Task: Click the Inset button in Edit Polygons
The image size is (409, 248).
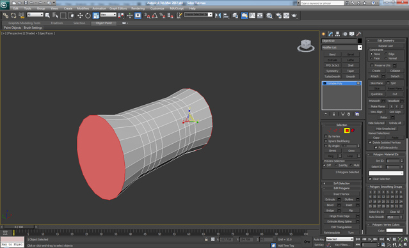Action: click(x=349, y=205)
